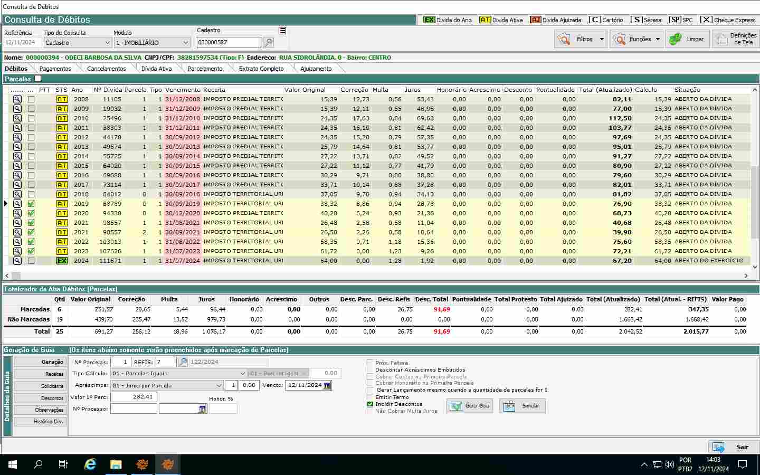Open the Módulo dropdown list
The width and height of the screenshot is (760, 475).
pyautogui.click(x=185, y=43)
